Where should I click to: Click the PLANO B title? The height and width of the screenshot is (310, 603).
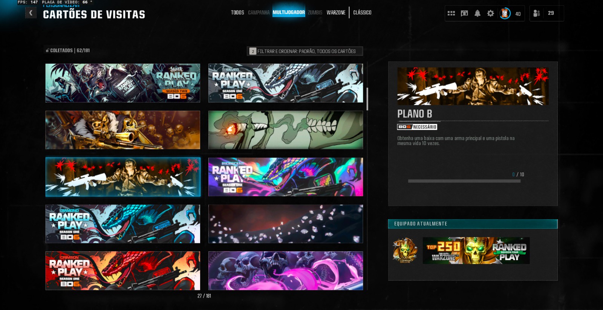tap(415, 114)
